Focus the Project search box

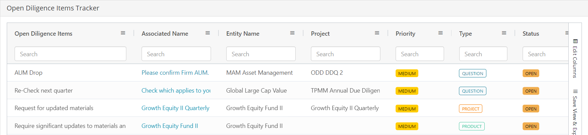345,54
